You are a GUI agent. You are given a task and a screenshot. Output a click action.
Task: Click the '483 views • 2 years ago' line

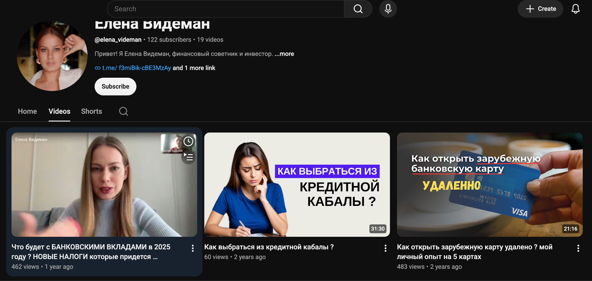coord(429,267)
